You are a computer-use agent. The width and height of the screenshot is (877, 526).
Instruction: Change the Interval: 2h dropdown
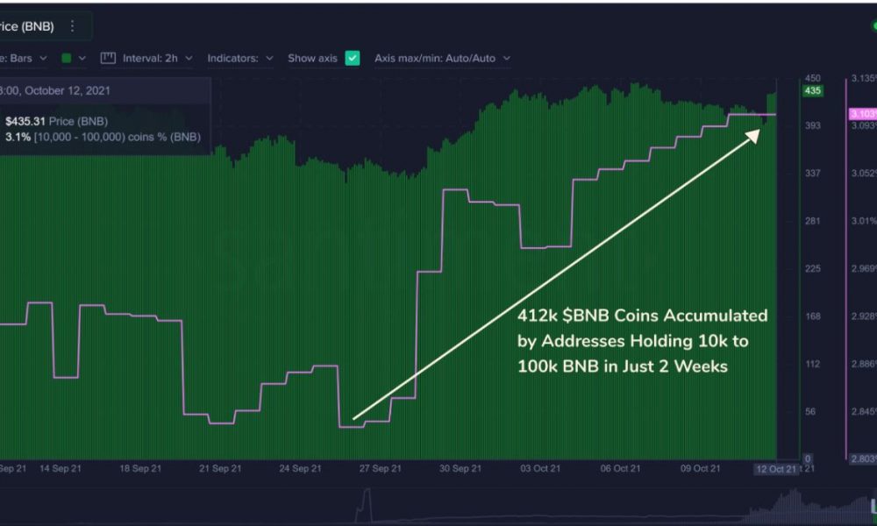point(157,58)
